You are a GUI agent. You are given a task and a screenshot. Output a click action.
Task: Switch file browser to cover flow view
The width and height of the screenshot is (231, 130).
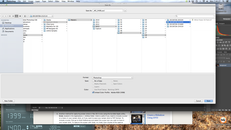tap(20, 16)
